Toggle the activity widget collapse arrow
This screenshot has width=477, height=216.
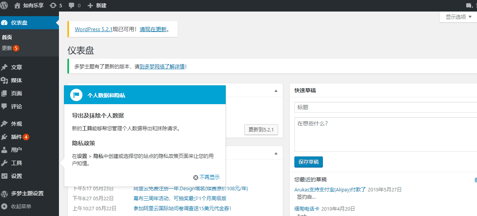tap(276, 153)
